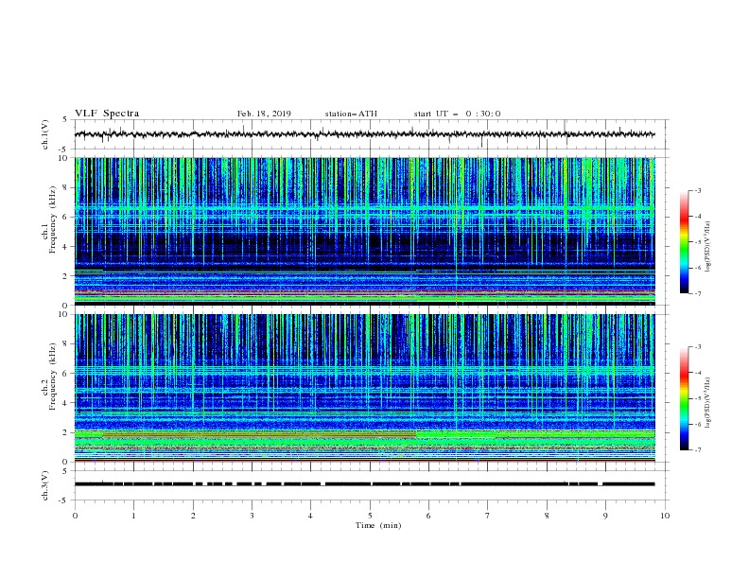Viewport: 749px width, 579px height.
Task: Click the "station=ATH" header label
Action: [x=351, y=114]
